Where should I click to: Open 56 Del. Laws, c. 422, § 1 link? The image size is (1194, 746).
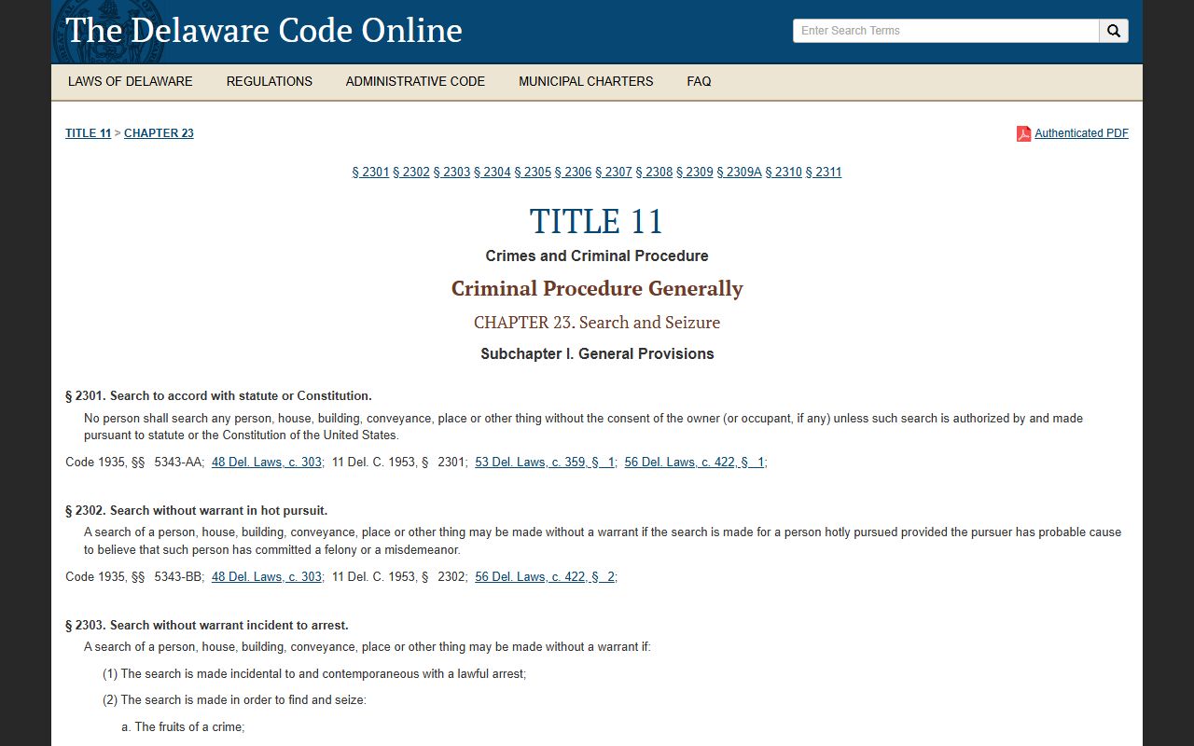click(695, 462)
